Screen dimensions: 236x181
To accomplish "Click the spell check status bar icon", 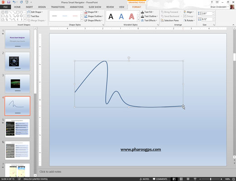I will (x=19, y=179).
